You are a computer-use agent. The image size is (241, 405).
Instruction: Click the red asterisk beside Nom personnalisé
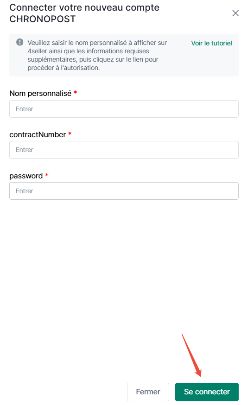point(75,93)
